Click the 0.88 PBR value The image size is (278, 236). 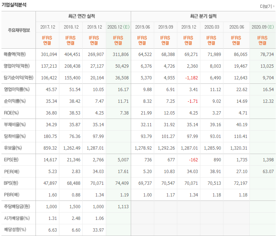76,195
